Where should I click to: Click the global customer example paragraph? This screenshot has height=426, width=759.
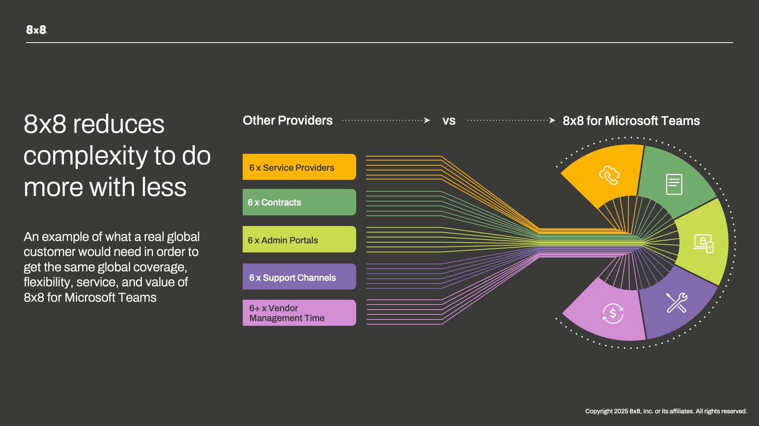click(x=111, y=267)
